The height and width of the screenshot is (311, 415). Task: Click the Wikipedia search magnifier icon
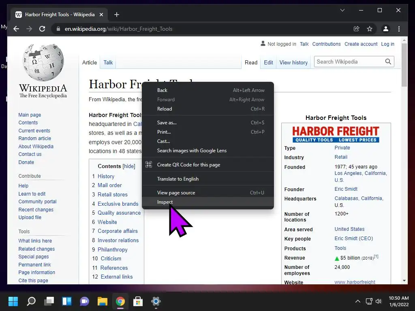point(388,62)
